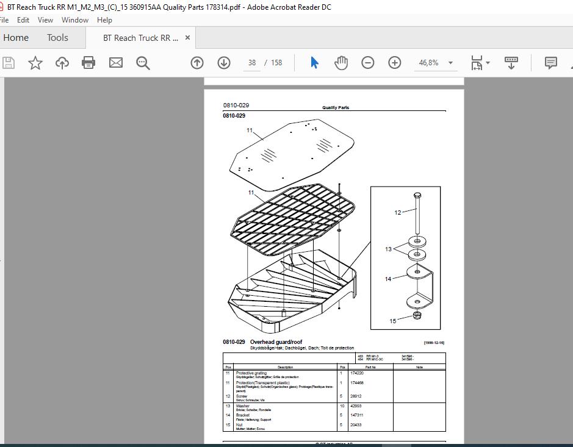Image resolution: width=573 pixels, height=447 pixels.
Task: Click part number 174468 in table
Action: click(x=356, y=383)
